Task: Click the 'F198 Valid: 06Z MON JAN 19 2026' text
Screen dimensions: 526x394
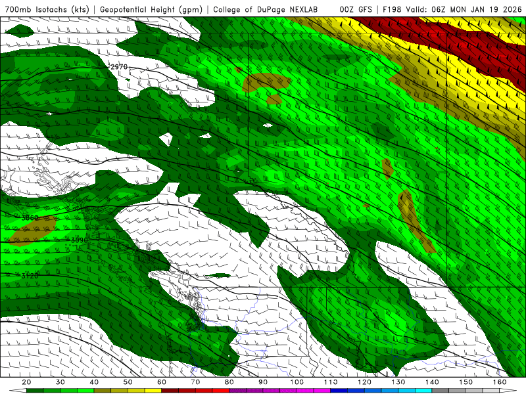Action: tap(452, 9)
